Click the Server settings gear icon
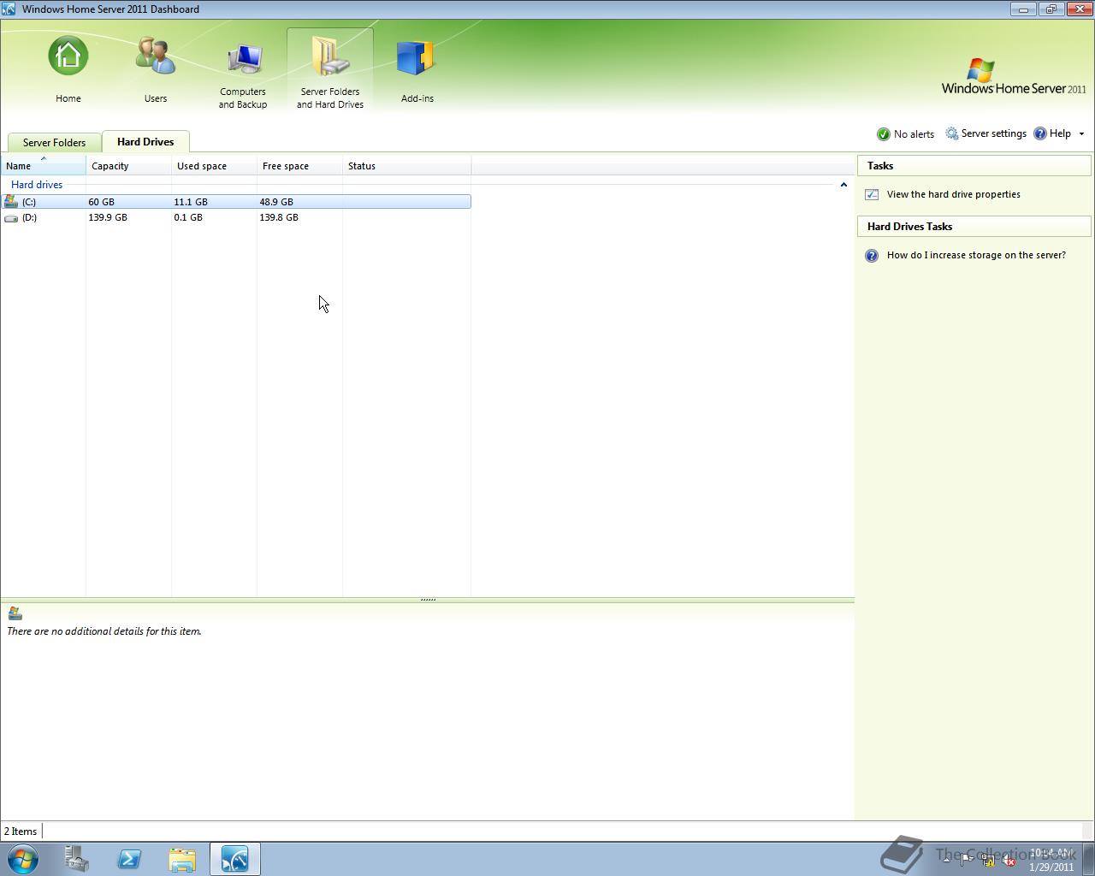The image size is (1095, 876). (x=952, y=134)
